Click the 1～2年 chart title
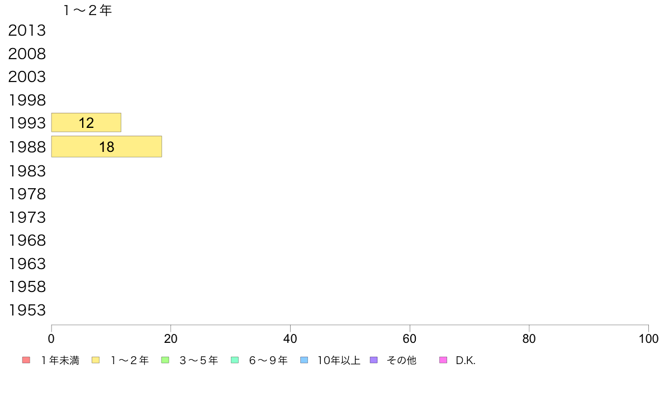664x411 pixels. point(88,10)
